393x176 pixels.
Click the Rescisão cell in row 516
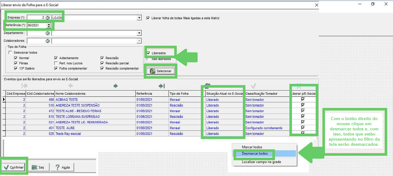pos(187,105)
